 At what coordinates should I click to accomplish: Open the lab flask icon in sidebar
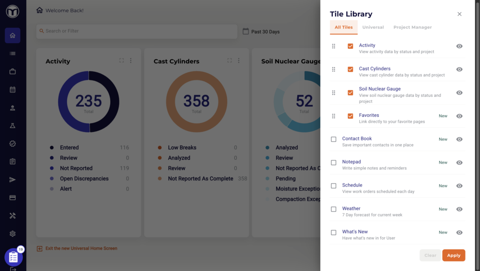[13, 126]
